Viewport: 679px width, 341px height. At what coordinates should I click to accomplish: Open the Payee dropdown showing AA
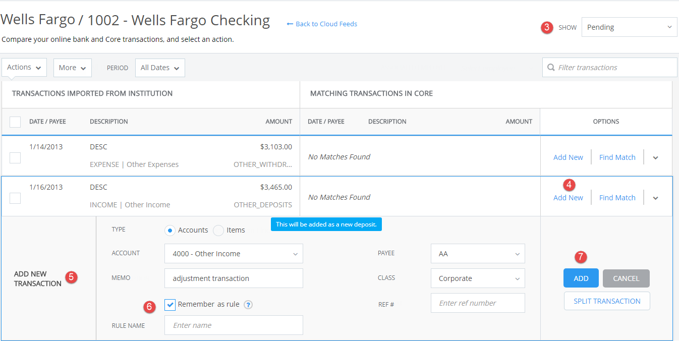pos(477,253)
